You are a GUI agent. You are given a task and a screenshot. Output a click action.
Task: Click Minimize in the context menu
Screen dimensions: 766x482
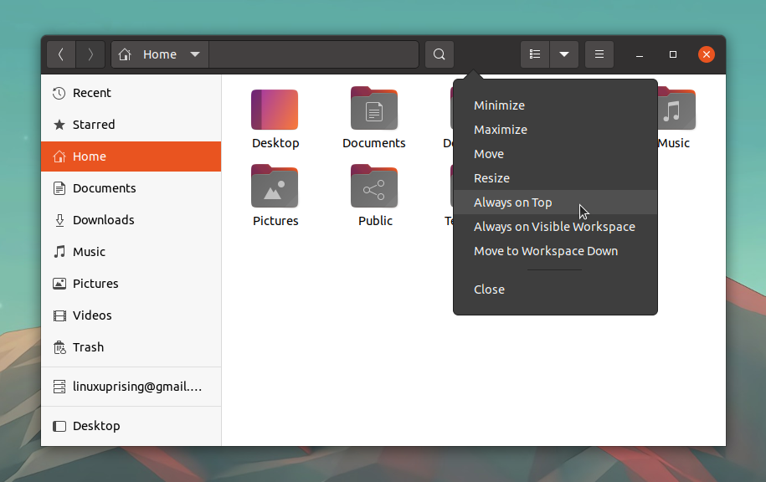(x=499, y=105)
